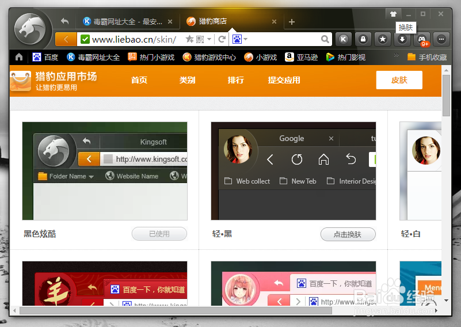This screenshot has width=461, height=327.
Task: Select 首页 in the orange navigation
Action: tap(139, 80)
